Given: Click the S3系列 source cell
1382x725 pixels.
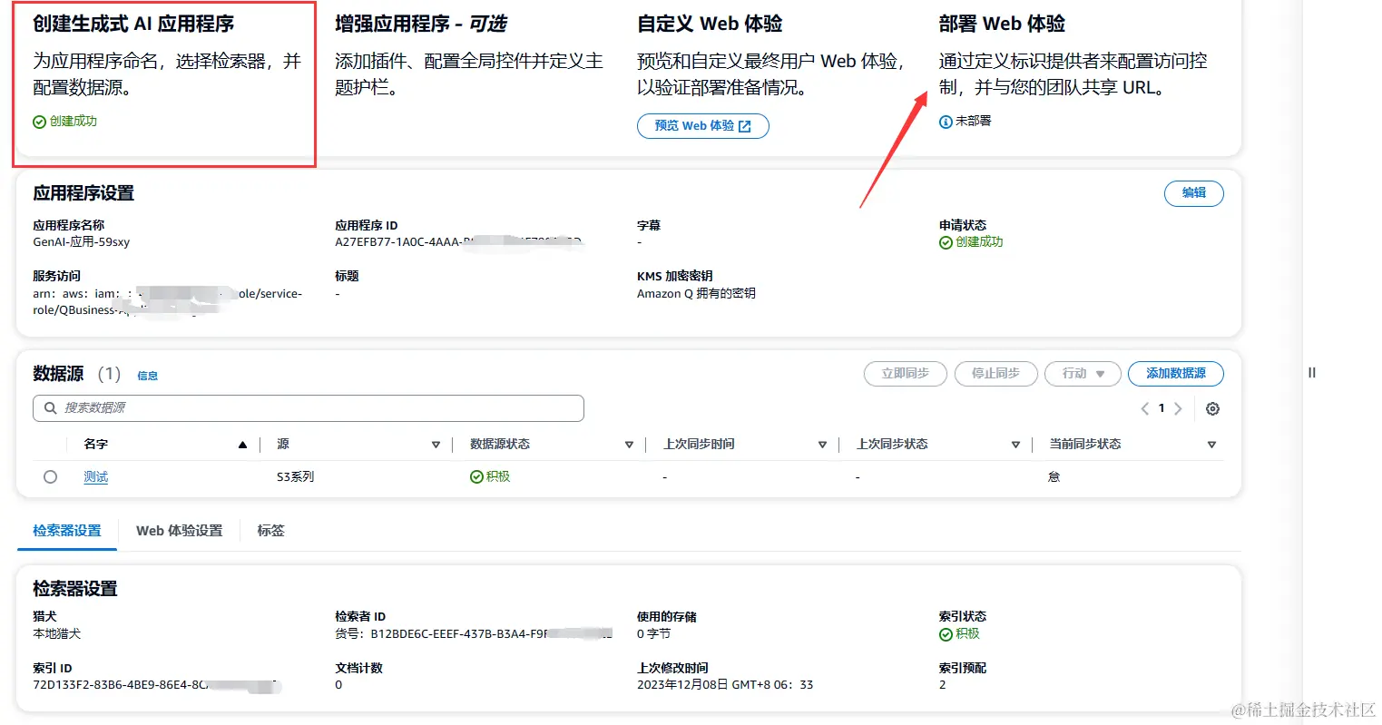Looking at the screenshot, I should pyautogui.click(x=295, y=476).
